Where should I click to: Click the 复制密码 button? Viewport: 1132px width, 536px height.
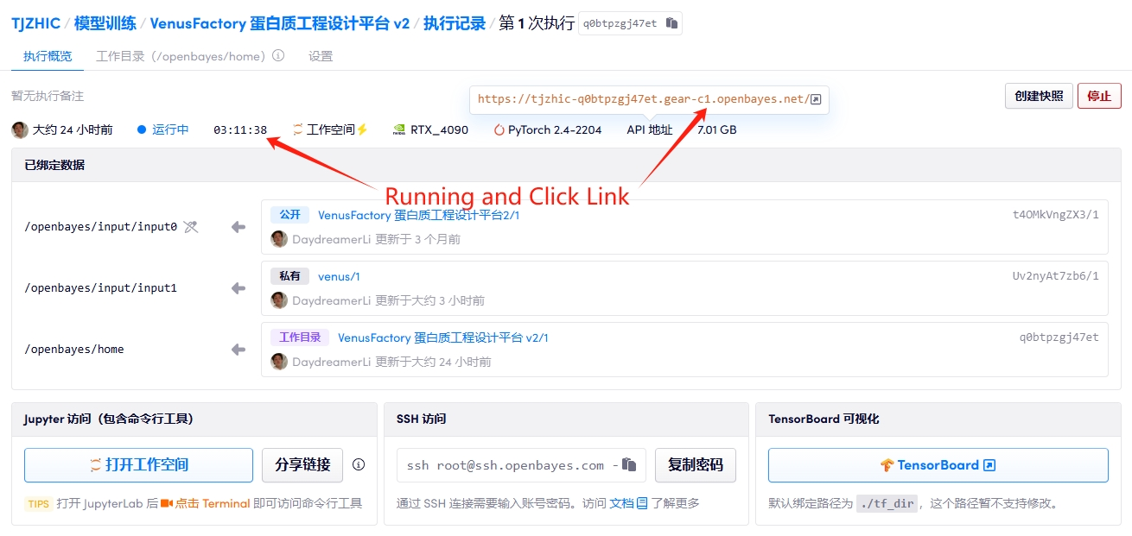pos(695,465)
